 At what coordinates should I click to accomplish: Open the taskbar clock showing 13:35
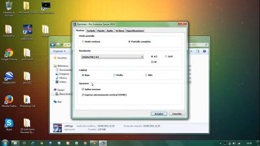pos(249,143)
